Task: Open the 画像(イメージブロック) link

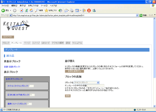Action: [17, 104]
